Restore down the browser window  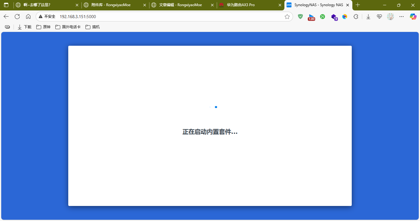coord(399,5)
